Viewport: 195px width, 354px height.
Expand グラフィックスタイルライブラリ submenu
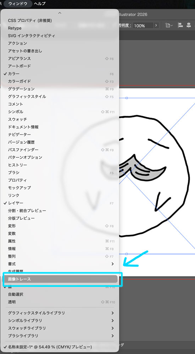click(x=60, y=313)
